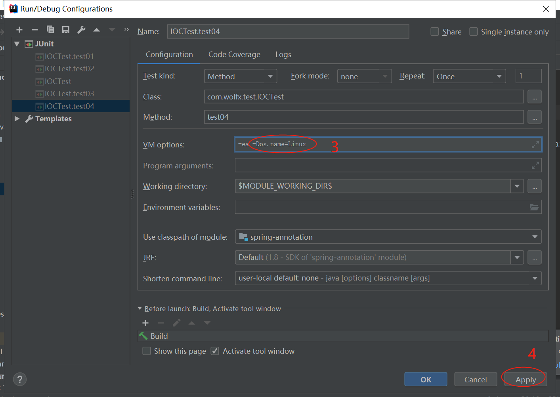Click the Environment variables input field

coord(388,207)
